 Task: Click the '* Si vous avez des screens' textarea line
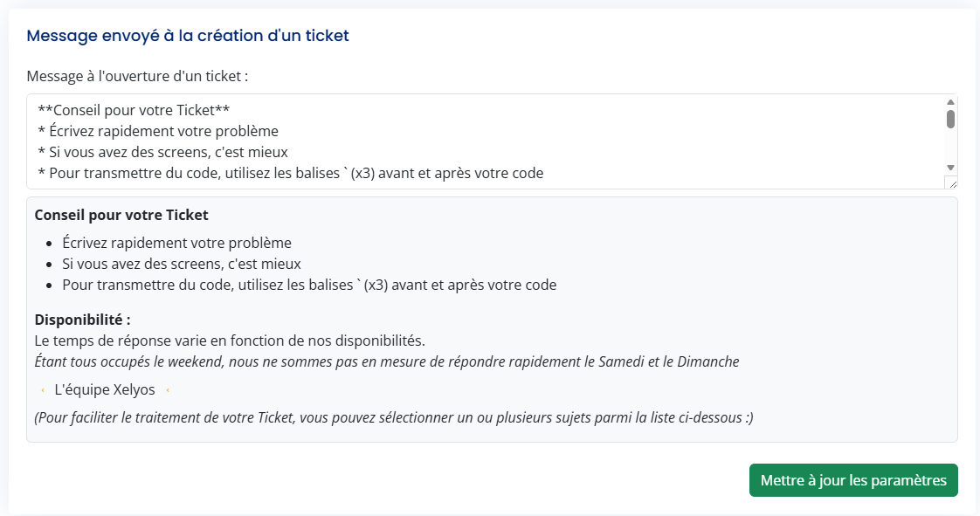pyautogui.click(x=162, y=152)
